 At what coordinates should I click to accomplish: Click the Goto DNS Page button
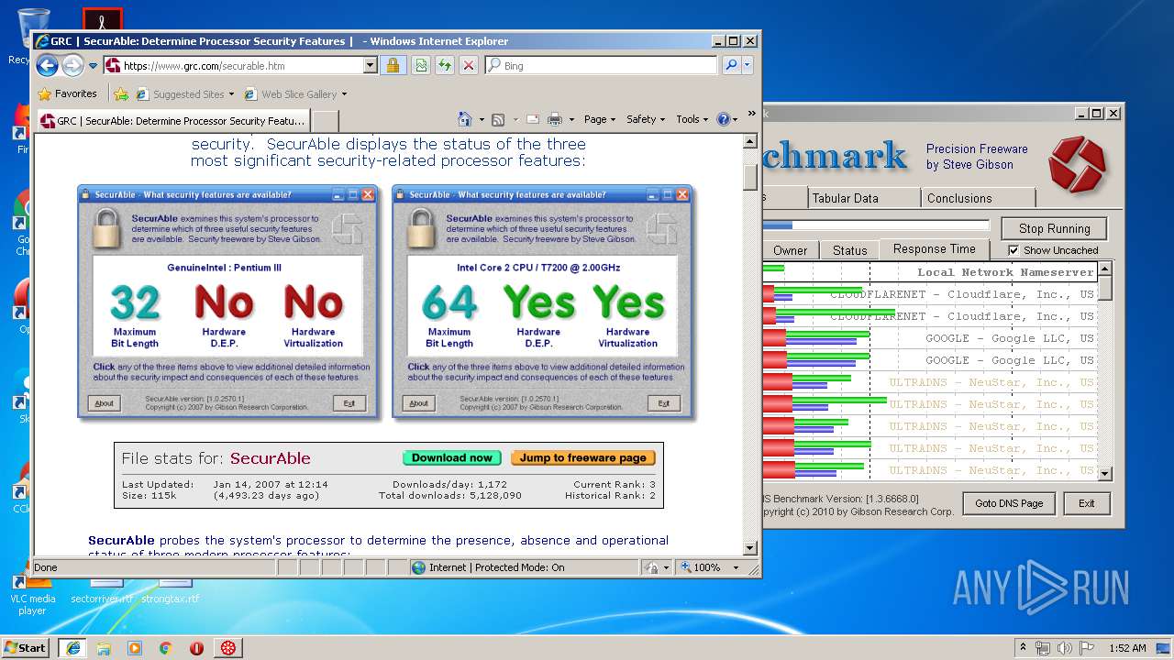(1009, 503)
